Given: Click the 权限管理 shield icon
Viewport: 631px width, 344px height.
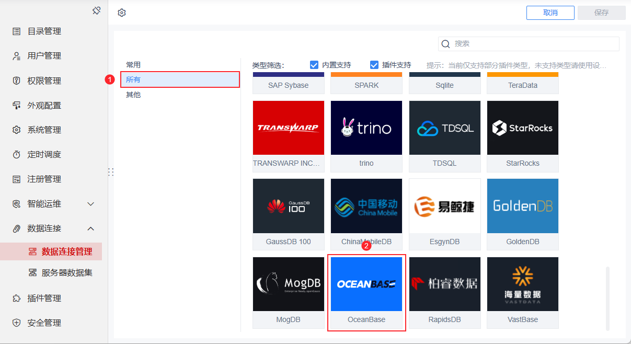Looking at the screenshot, I should pyautogui.click(x=17, y=81).
